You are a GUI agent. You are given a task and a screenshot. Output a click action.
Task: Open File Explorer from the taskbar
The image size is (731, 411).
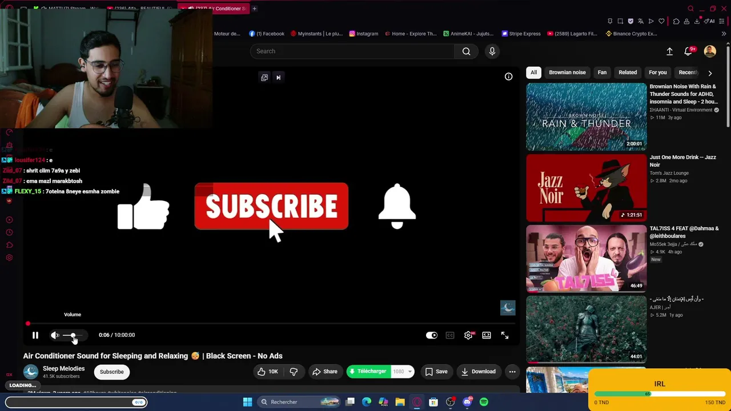pyautogui.click(x=400, y=402)
